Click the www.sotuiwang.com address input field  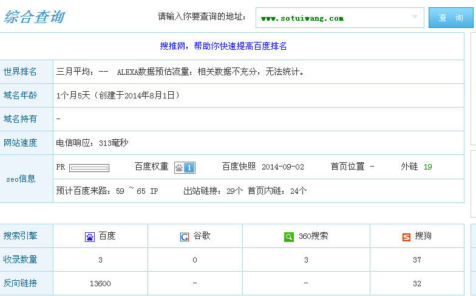pos(340,18)
